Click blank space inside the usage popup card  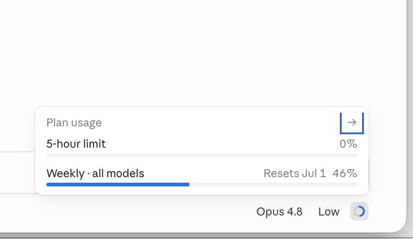click(x=211, y=123)
